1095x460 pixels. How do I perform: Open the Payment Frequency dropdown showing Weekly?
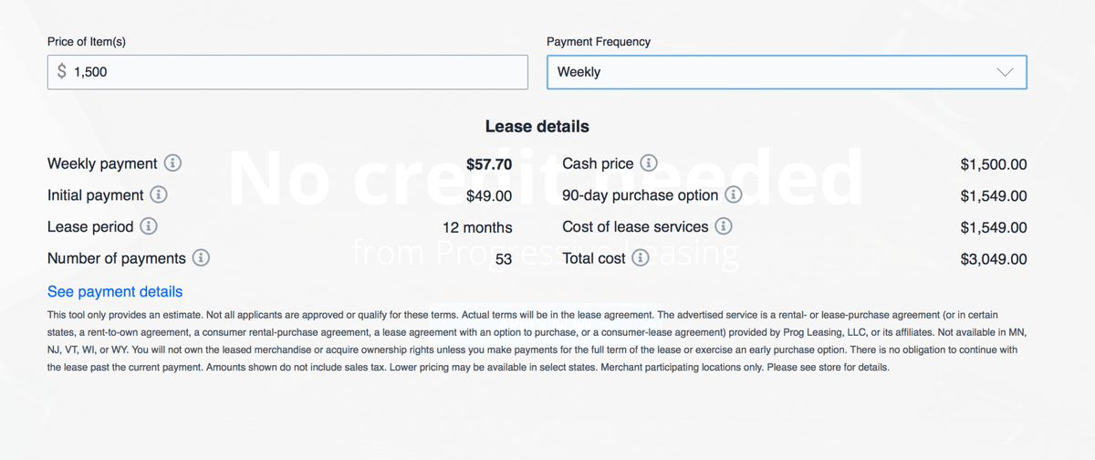click(x=787, y=72)
